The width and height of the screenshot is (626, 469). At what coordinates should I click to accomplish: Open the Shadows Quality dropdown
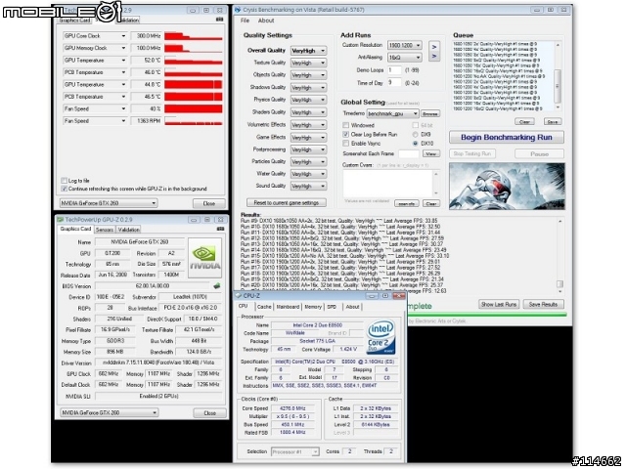309,87
